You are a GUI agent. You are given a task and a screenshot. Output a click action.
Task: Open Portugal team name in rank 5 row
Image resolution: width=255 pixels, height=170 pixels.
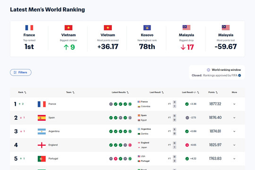(53, 159)
